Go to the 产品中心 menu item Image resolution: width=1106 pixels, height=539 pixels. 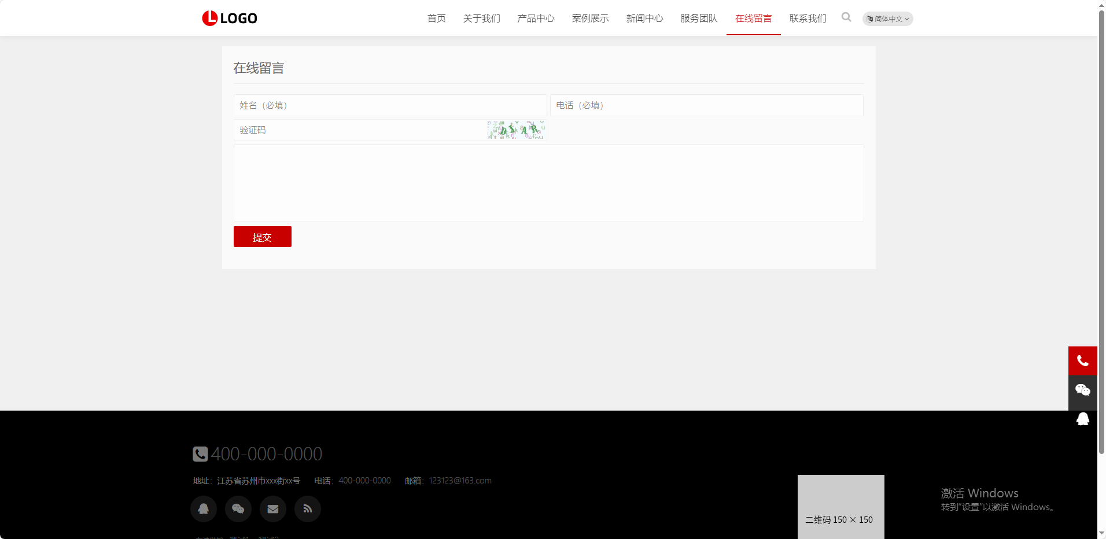tap(536, 19)
